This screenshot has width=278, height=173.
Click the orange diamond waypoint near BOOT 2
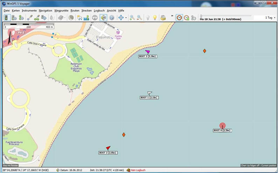coord(124,135)
